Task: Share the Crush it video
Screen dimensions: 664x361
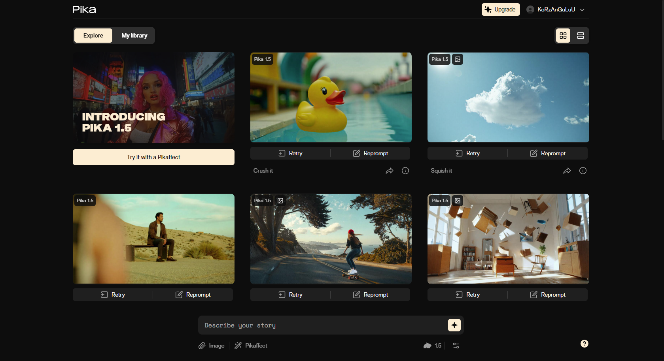Action: click(x=390, y=171)
